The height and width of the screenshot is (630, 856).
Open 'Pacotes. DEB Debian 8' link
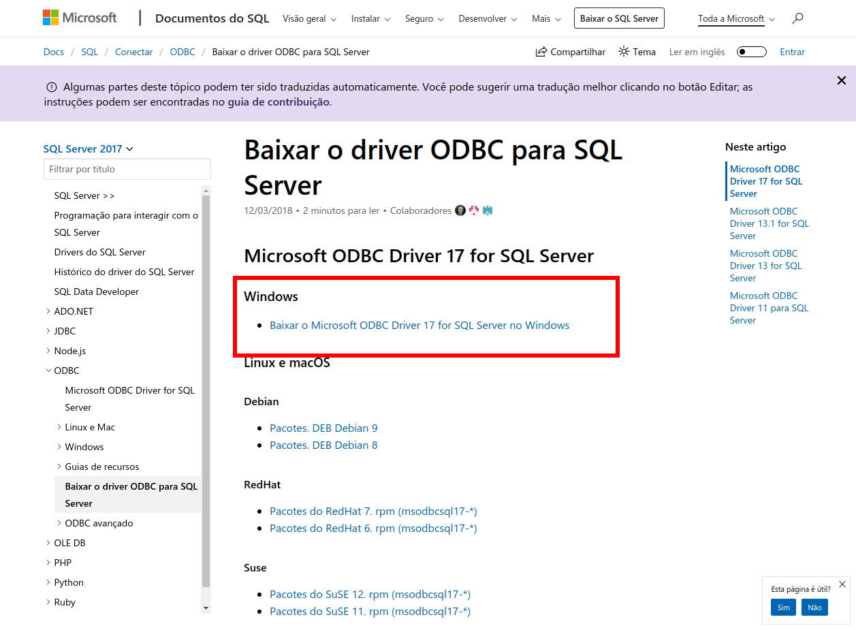[323, 445]
